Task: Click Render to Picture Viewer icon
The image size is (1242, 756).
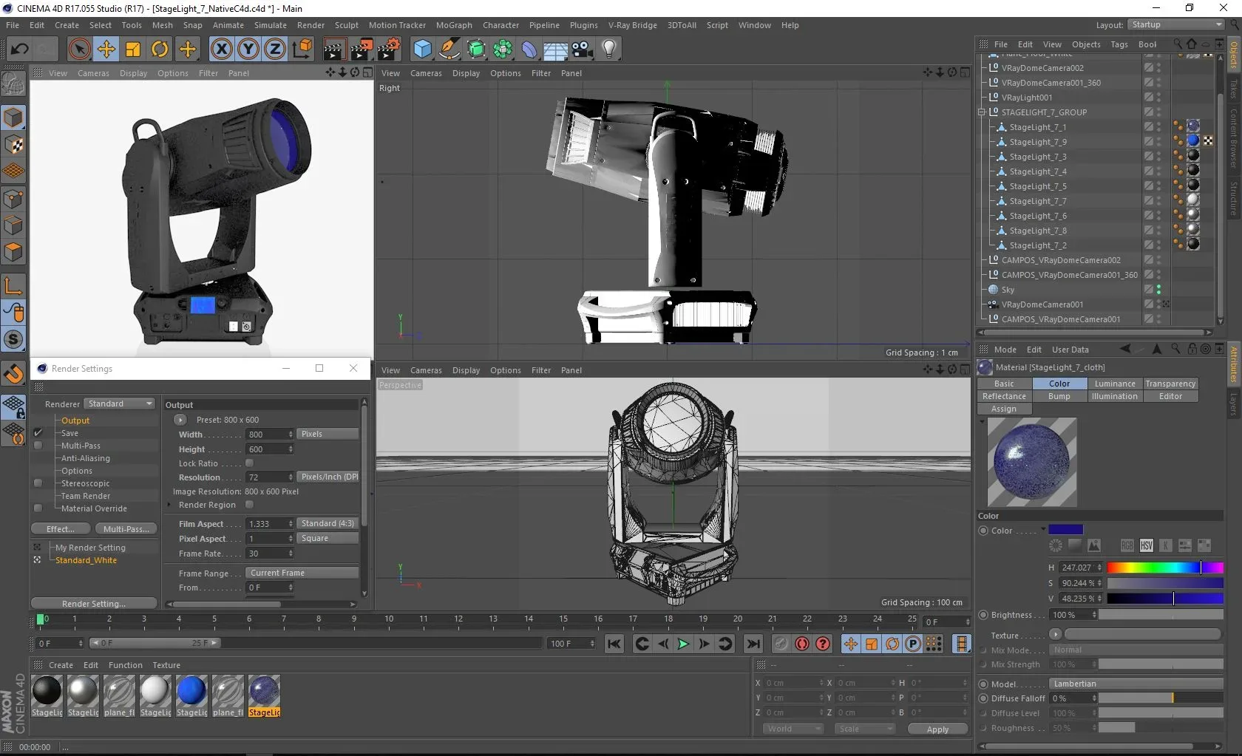Action: point(361,50)
